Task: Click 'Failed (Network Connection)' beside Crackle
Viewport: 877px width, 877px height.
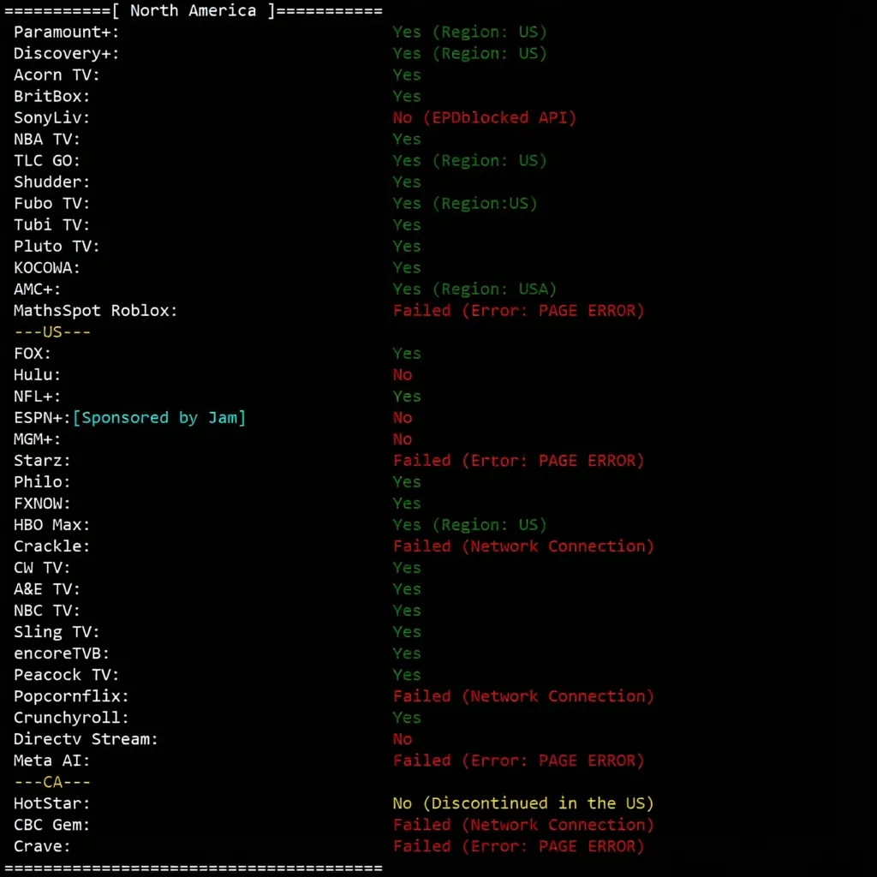Action: [523, 546]
